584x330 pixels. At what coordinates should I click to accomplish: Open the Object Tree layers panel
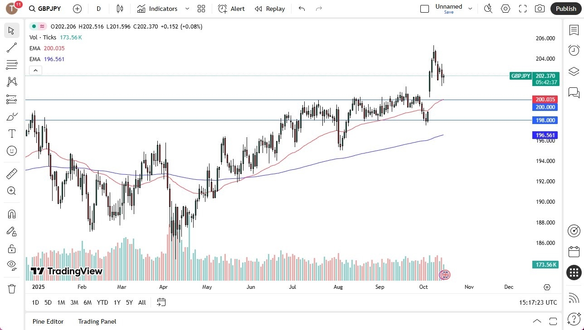coord(574,71)
